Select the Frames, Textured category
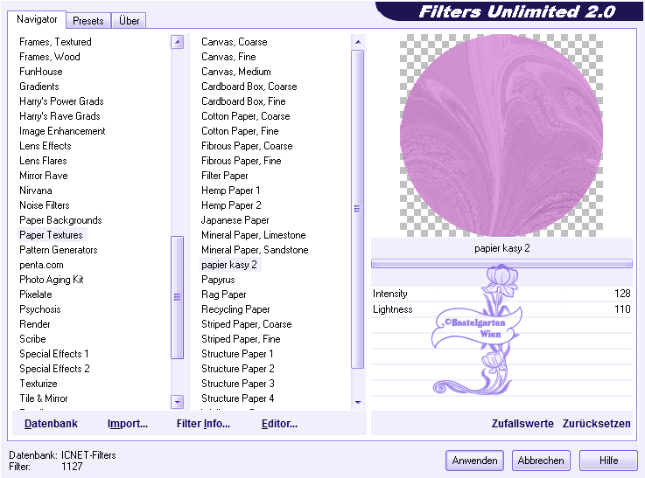The image size is (645, 478). [x=55, y=42]
